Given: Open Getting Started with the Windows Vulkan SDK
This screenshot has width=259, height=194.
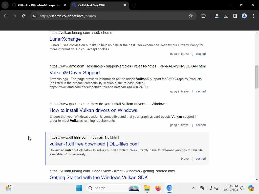Looking at the screenshot, I should (x=99, y=178).
